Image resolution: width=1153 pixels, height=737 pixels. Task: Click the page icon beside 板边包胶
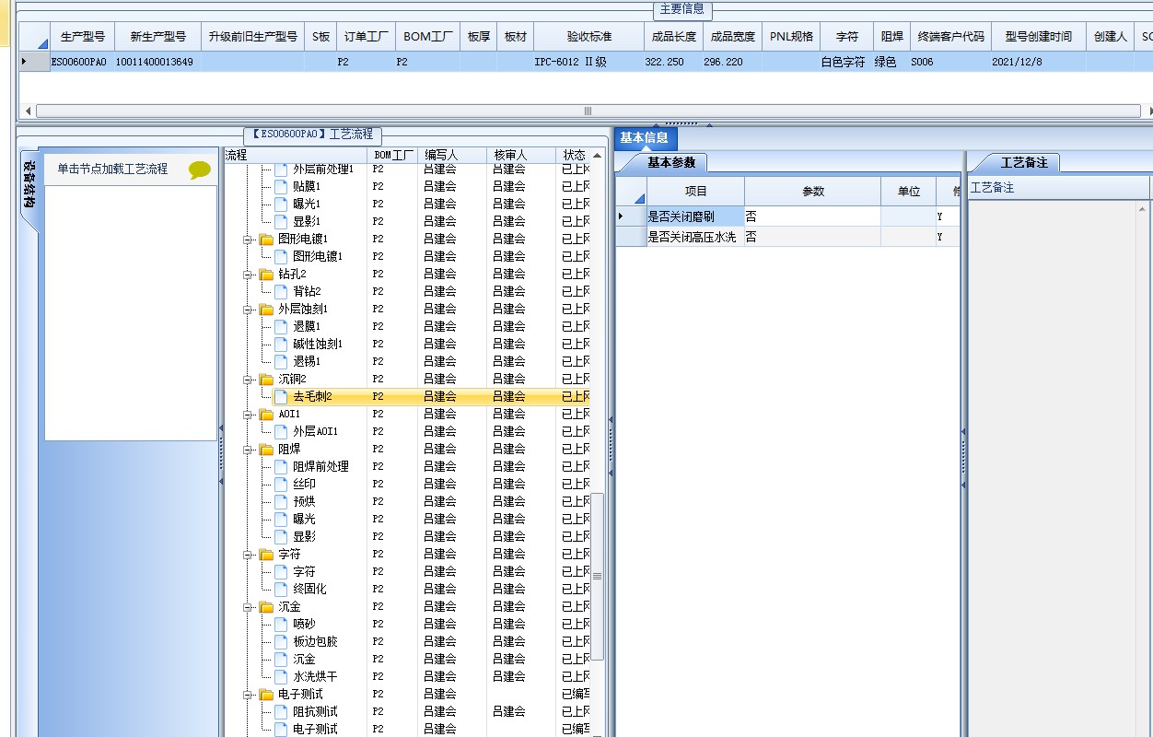(281, 641)
